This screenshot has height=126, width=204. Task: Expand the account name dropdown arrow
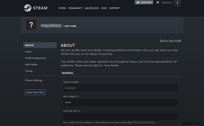(172, 2)
